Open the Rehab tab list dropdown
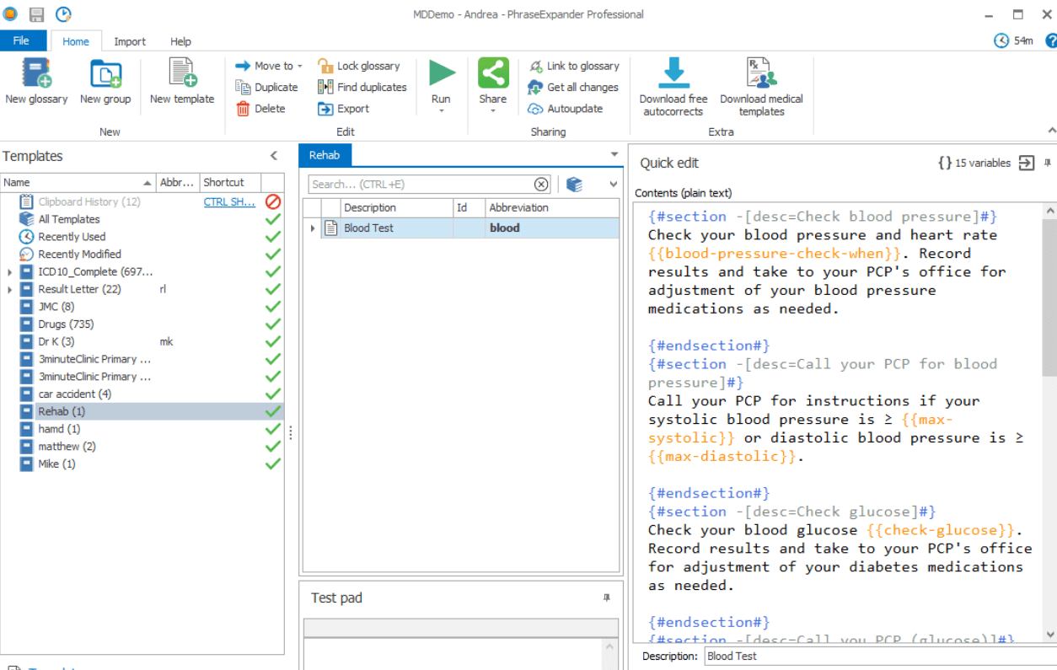This screenshot has height=670, width=1057. coord(614,155)
